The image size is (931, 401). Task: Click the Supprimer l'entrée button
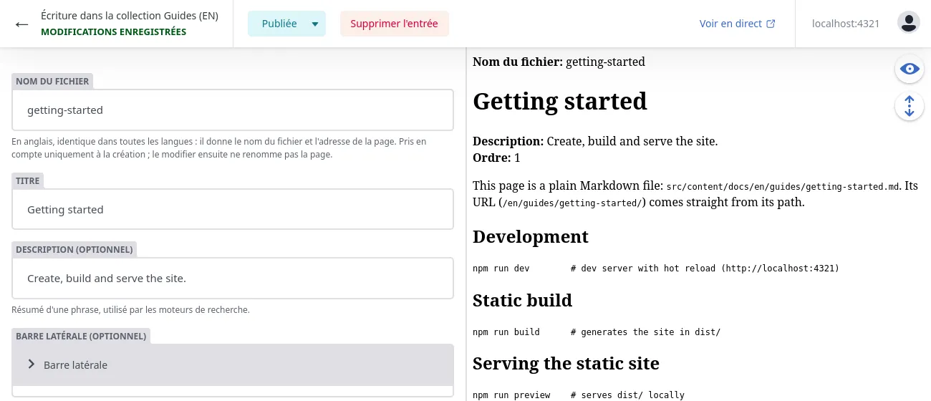(x=394, y=24)
